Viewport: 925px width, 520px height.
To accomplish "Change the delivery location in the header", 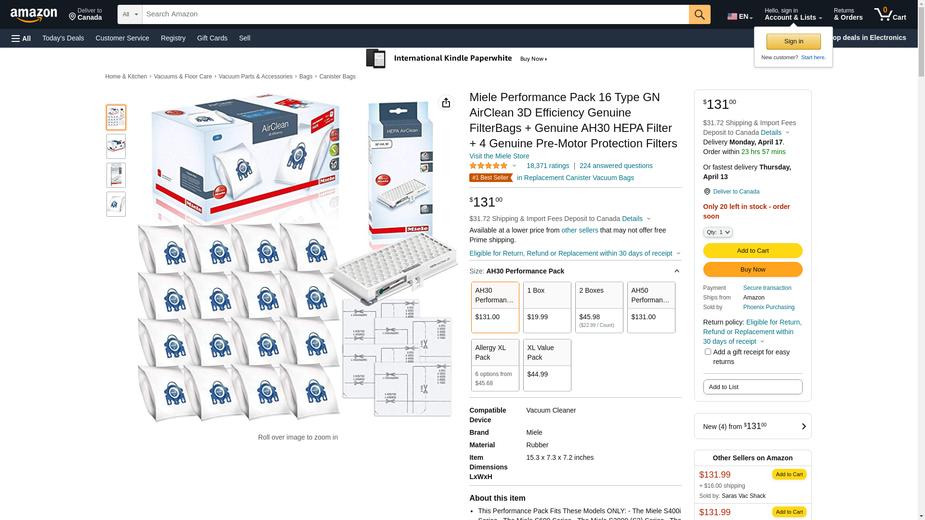I will pyautogui.click(x=85, y=14).
